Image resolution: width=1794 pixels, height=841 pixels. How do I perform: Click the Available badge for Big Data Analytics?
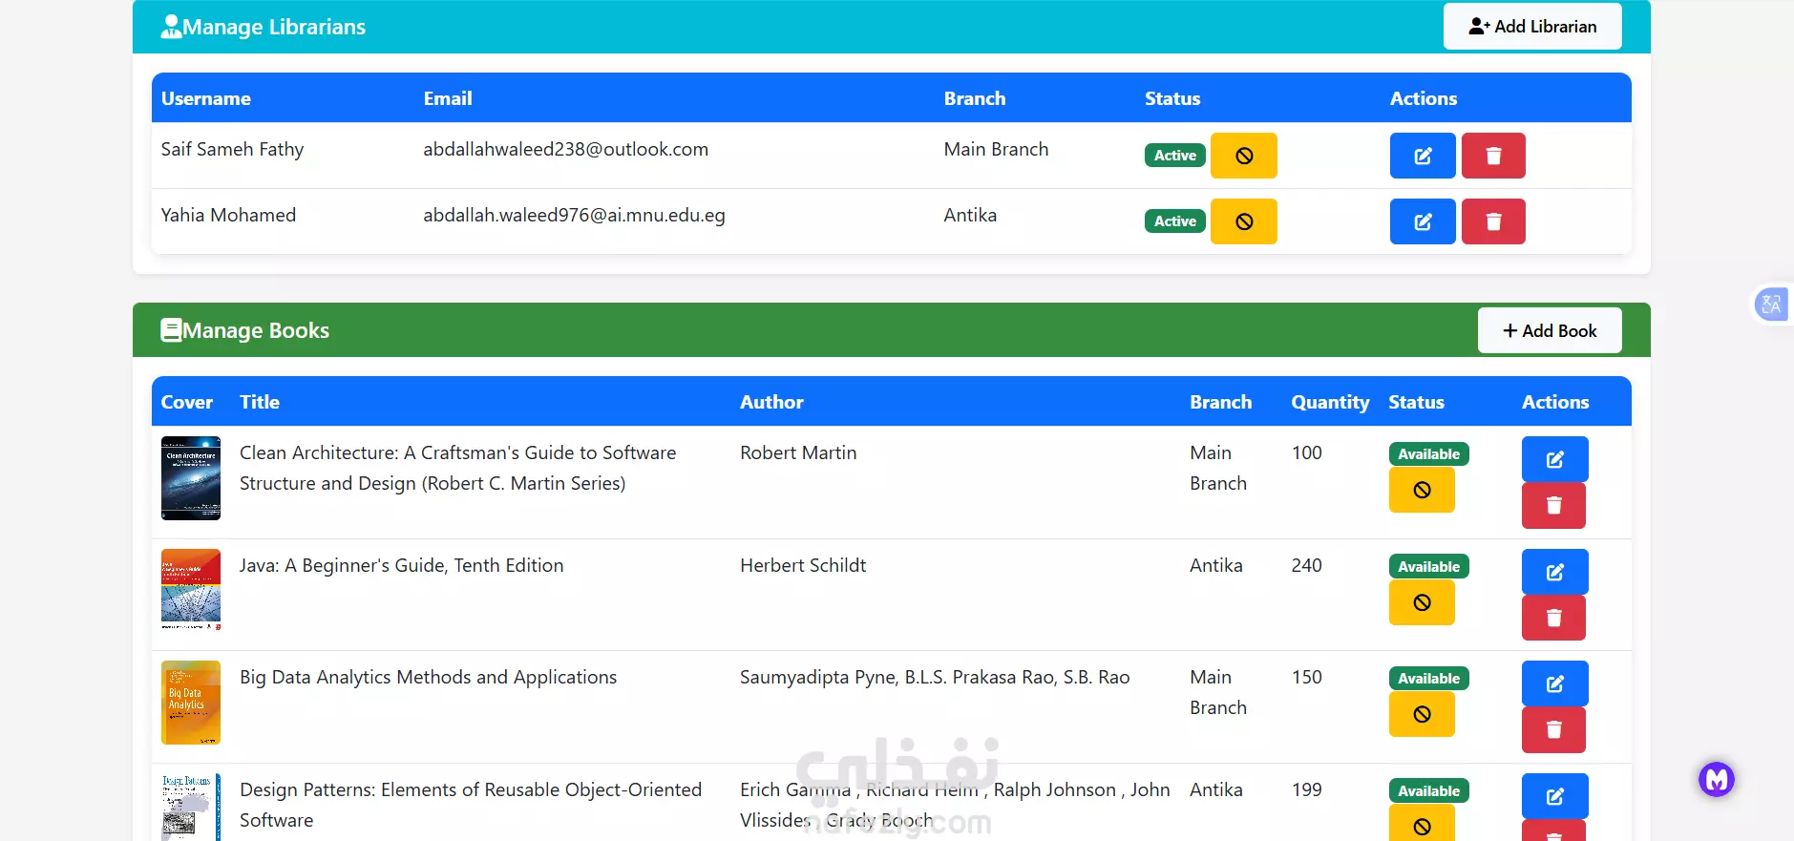1428,679
